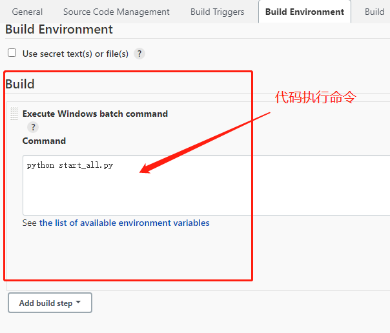Go to the Build Triggers tab

click(x=217, y=12)
